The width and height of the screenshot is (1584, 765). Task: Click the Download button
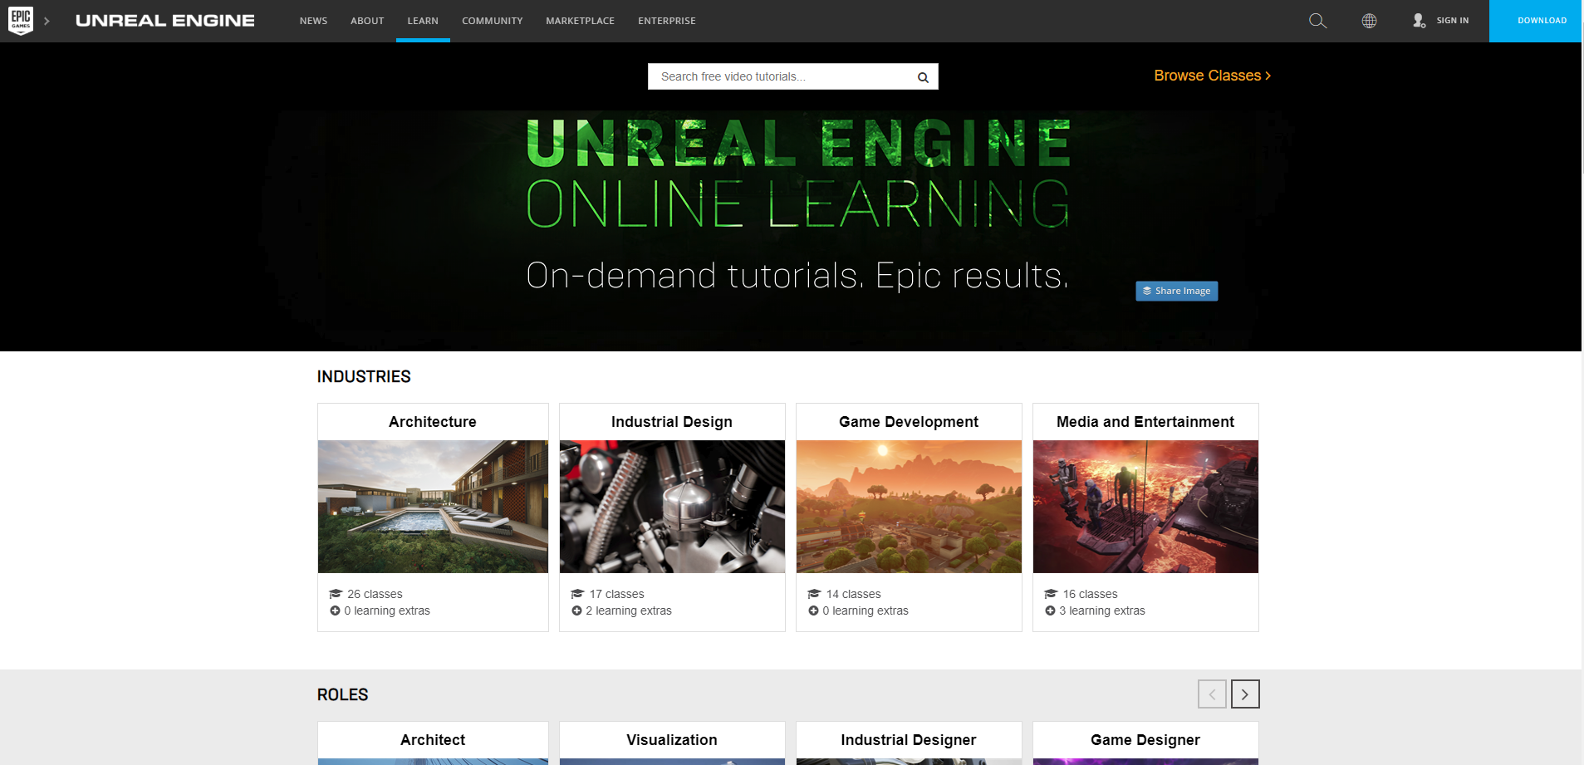click(x=1536, y=21)
